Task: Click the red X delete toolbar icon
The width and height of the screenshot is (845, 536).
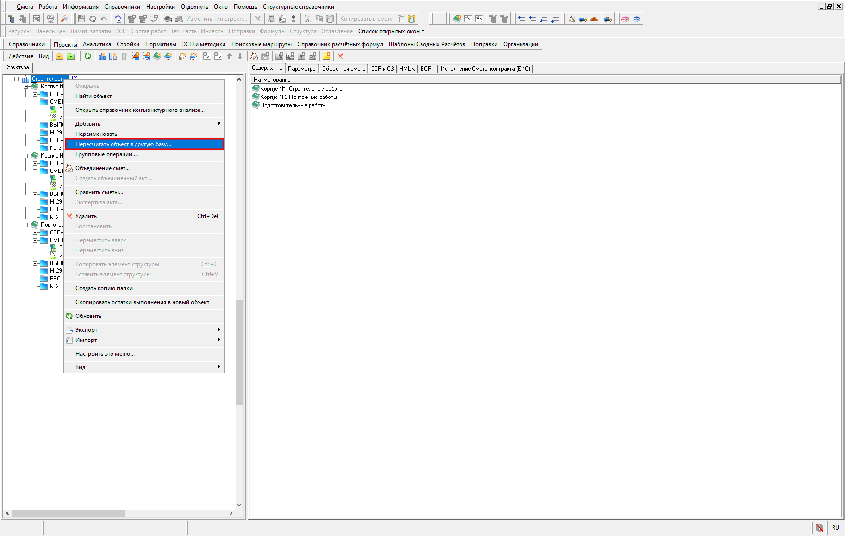Action: (x=340, y=56)
